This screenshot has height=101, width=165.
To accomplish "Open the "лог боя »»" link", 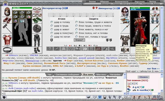I will tap(153, 68).
